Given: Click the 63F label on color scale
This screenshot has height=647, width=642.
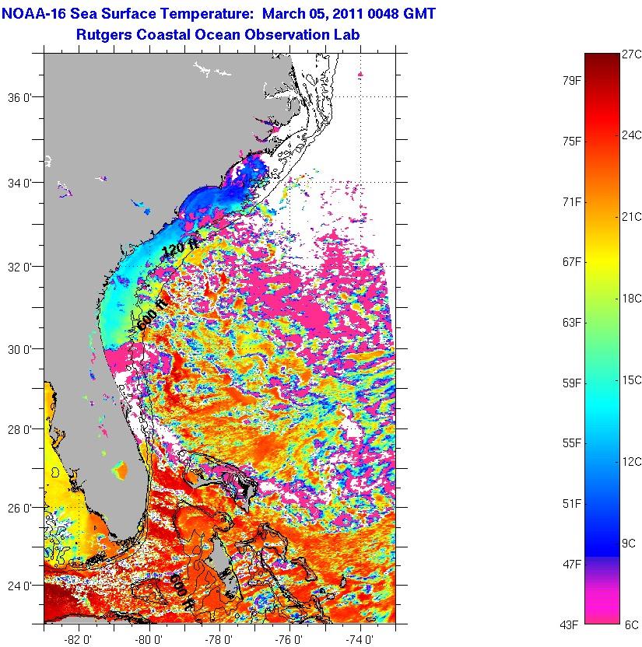Looking at the screenshot, I should (572, 322).
